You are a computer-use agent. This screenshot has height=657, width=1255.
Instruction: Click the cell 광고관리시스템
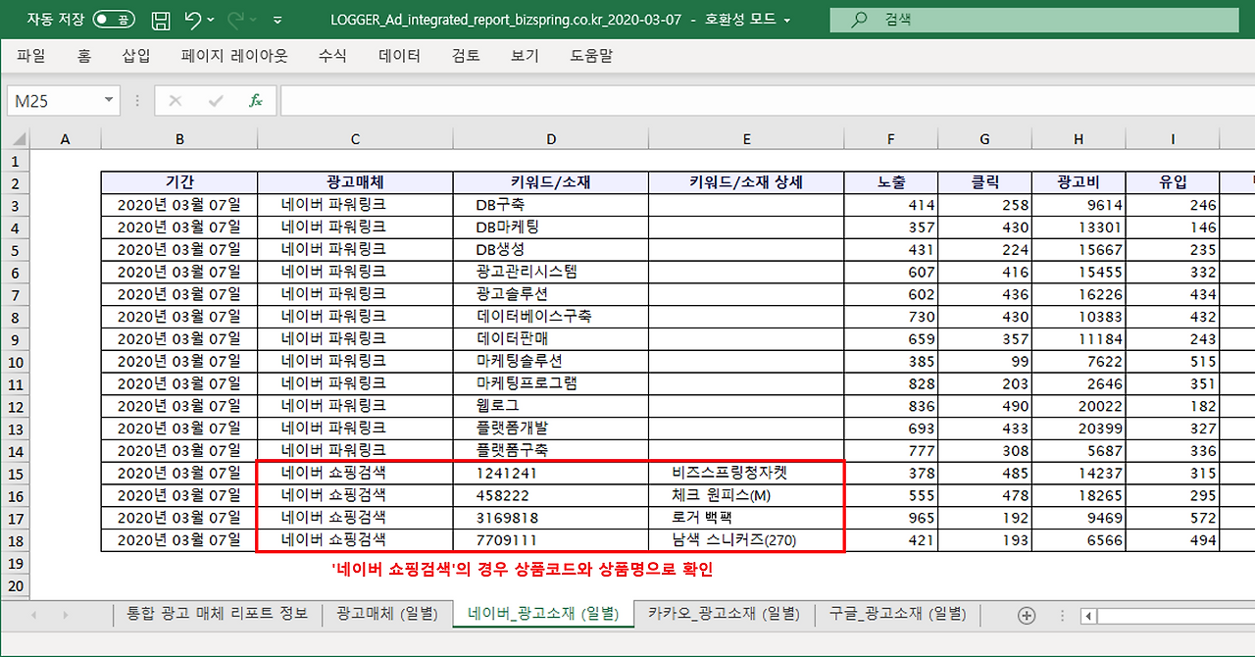pos(551,272)
